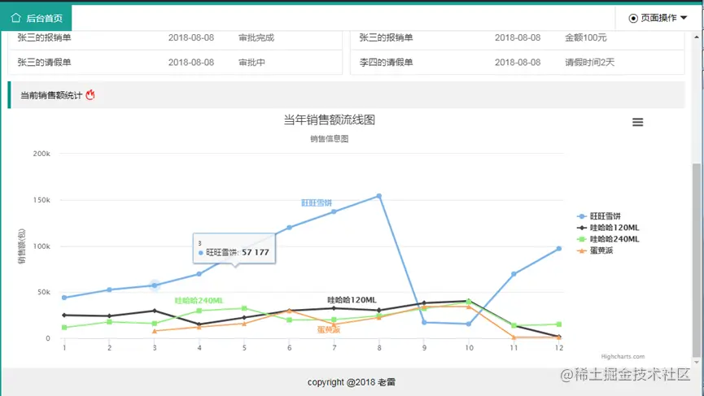Toggle 哇哈哈120ML series in the legend
The width and height of the screenshot is (704, 396).
608,228
